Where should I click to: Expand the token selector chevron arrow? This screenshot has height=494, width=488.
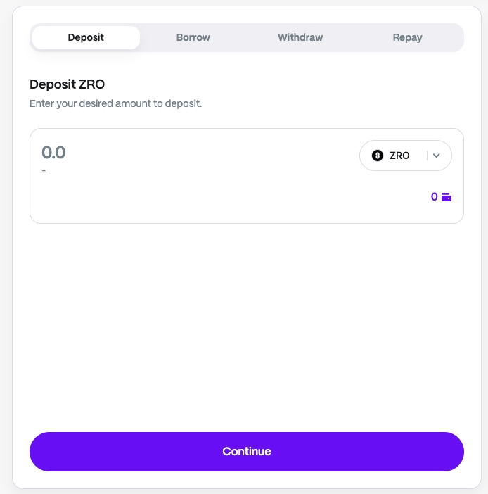click(436, 156)
